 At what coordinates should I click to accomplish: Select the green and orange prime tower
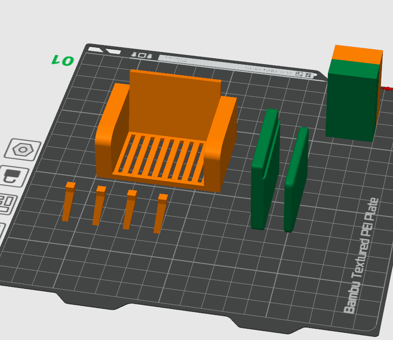354,93
